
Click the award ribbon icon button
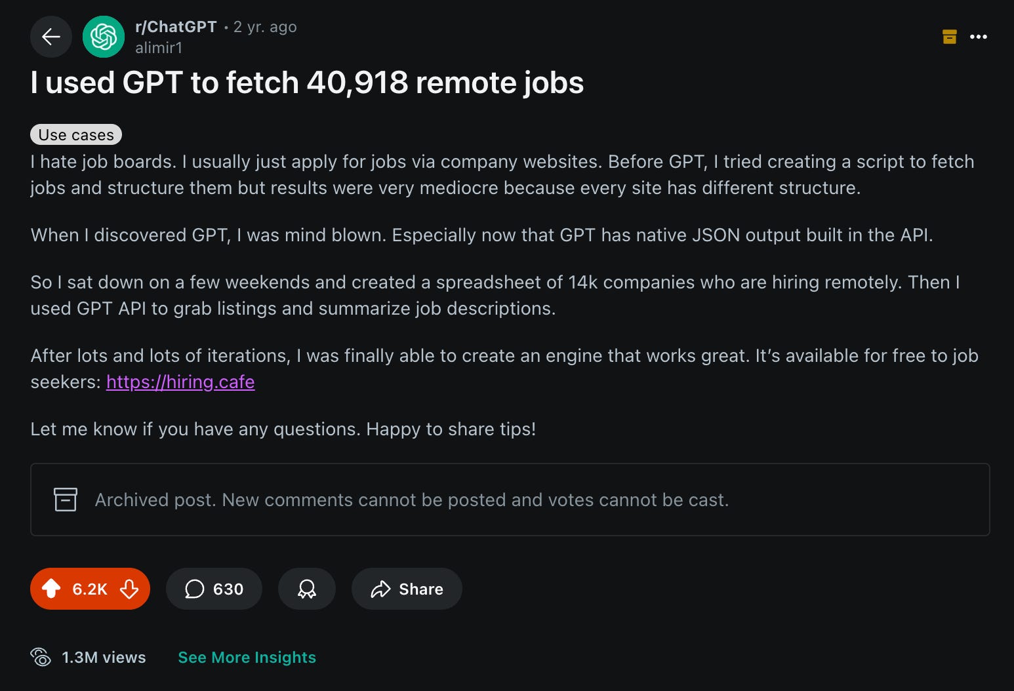tap(307, 589)
